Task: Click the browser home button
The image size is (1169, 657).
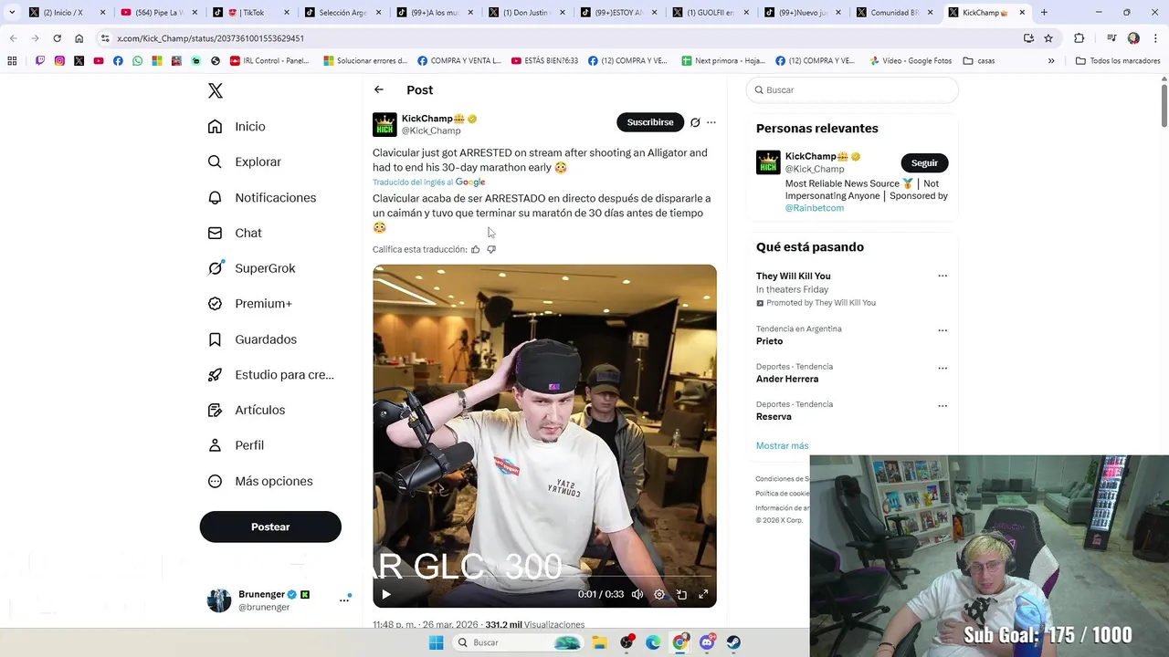Action: click(x=79, y=38)
